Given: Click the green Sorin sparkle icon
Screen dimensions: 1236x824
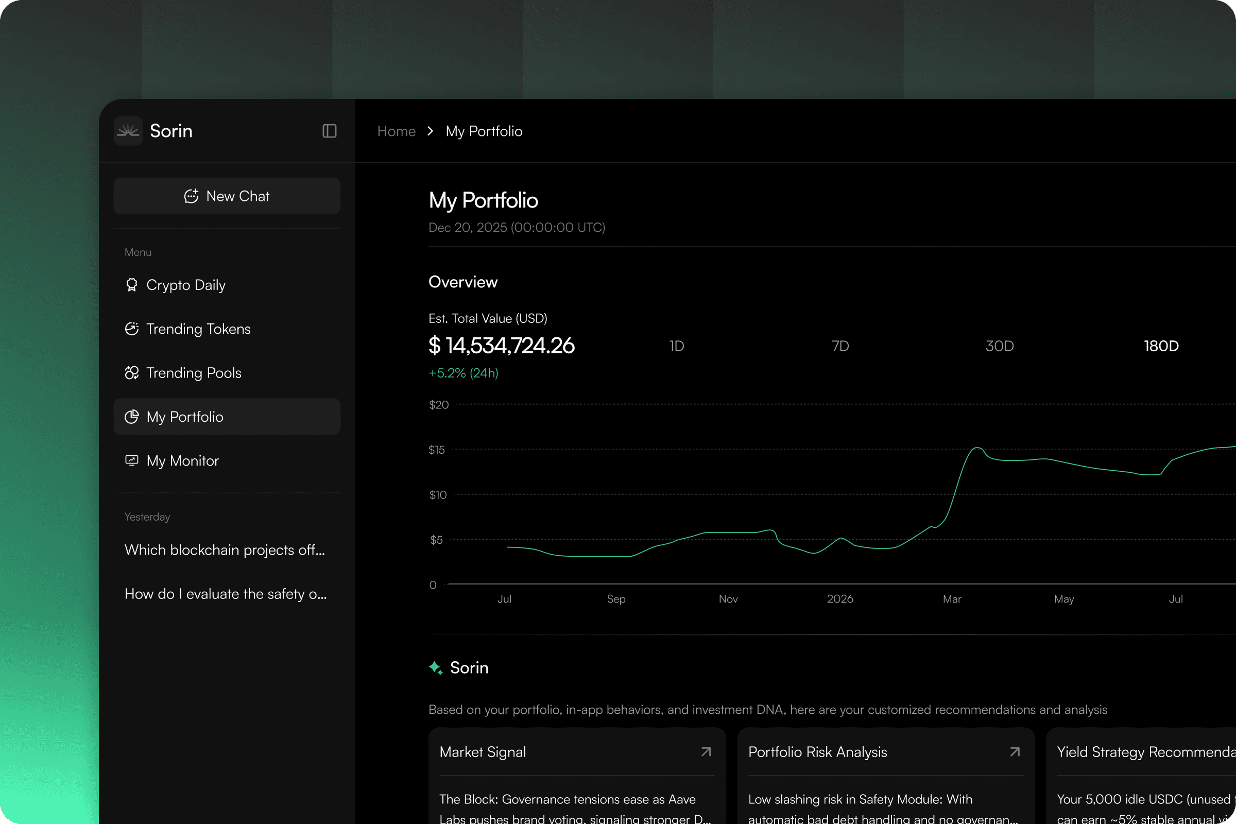Looking at the screenshot, I should [x=436, y=668].
